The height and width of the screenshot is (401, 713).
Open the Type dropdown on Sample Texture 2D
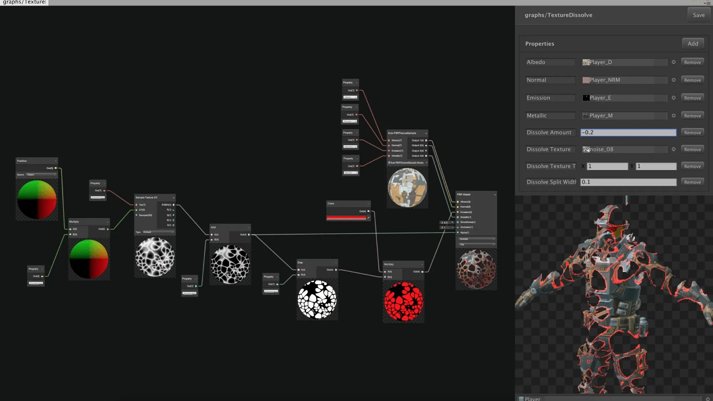click(158, 232)
